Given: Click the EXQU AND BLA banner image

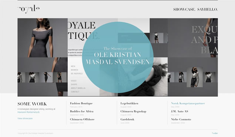Looking at the screenshot, I should pos(193,38).
